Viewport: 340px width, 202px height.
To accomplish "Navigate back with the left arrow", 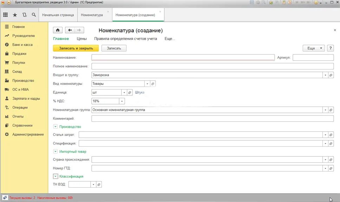I will (70, 30).
